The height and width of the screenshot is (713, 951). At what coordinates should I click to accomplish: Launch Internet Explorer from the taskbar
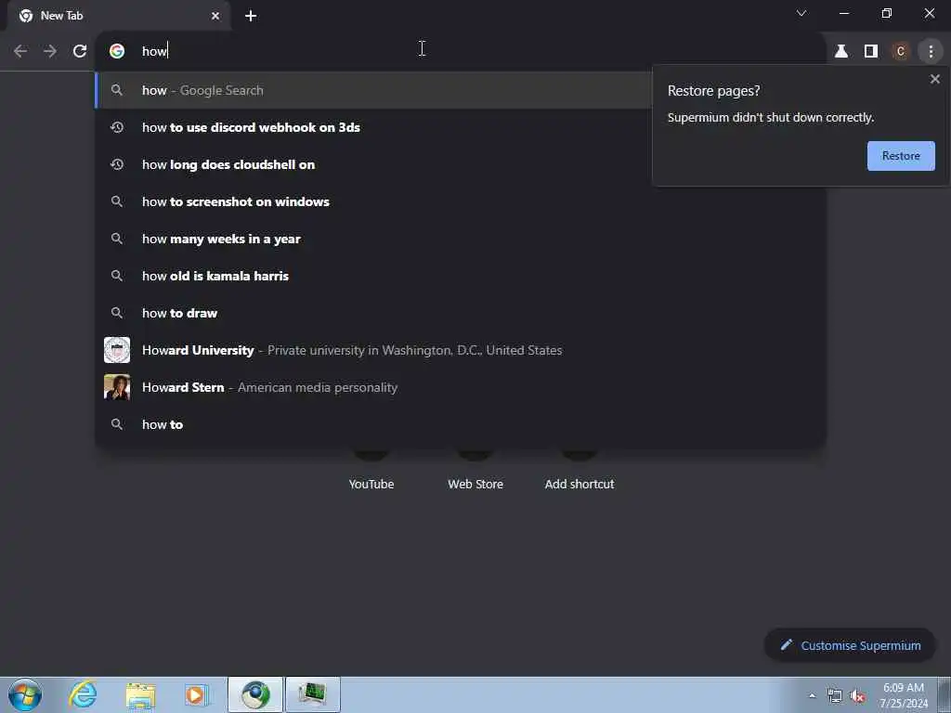click(83, 694)
